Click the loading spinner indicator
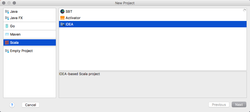Screen dimensions: 250x112 tap(244, 11)
